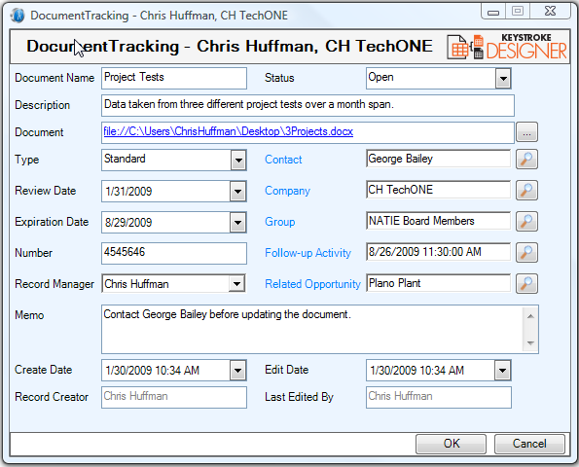Click the Contact lookup magnifier icon
Screen dimensions: 579x467
click(526, 160)
